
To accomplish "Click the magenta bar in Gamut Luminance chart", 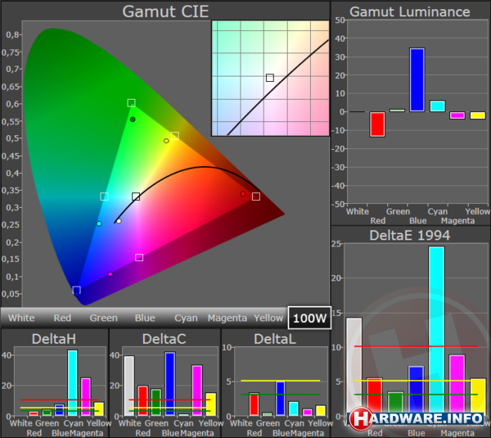I will point(457,115).
